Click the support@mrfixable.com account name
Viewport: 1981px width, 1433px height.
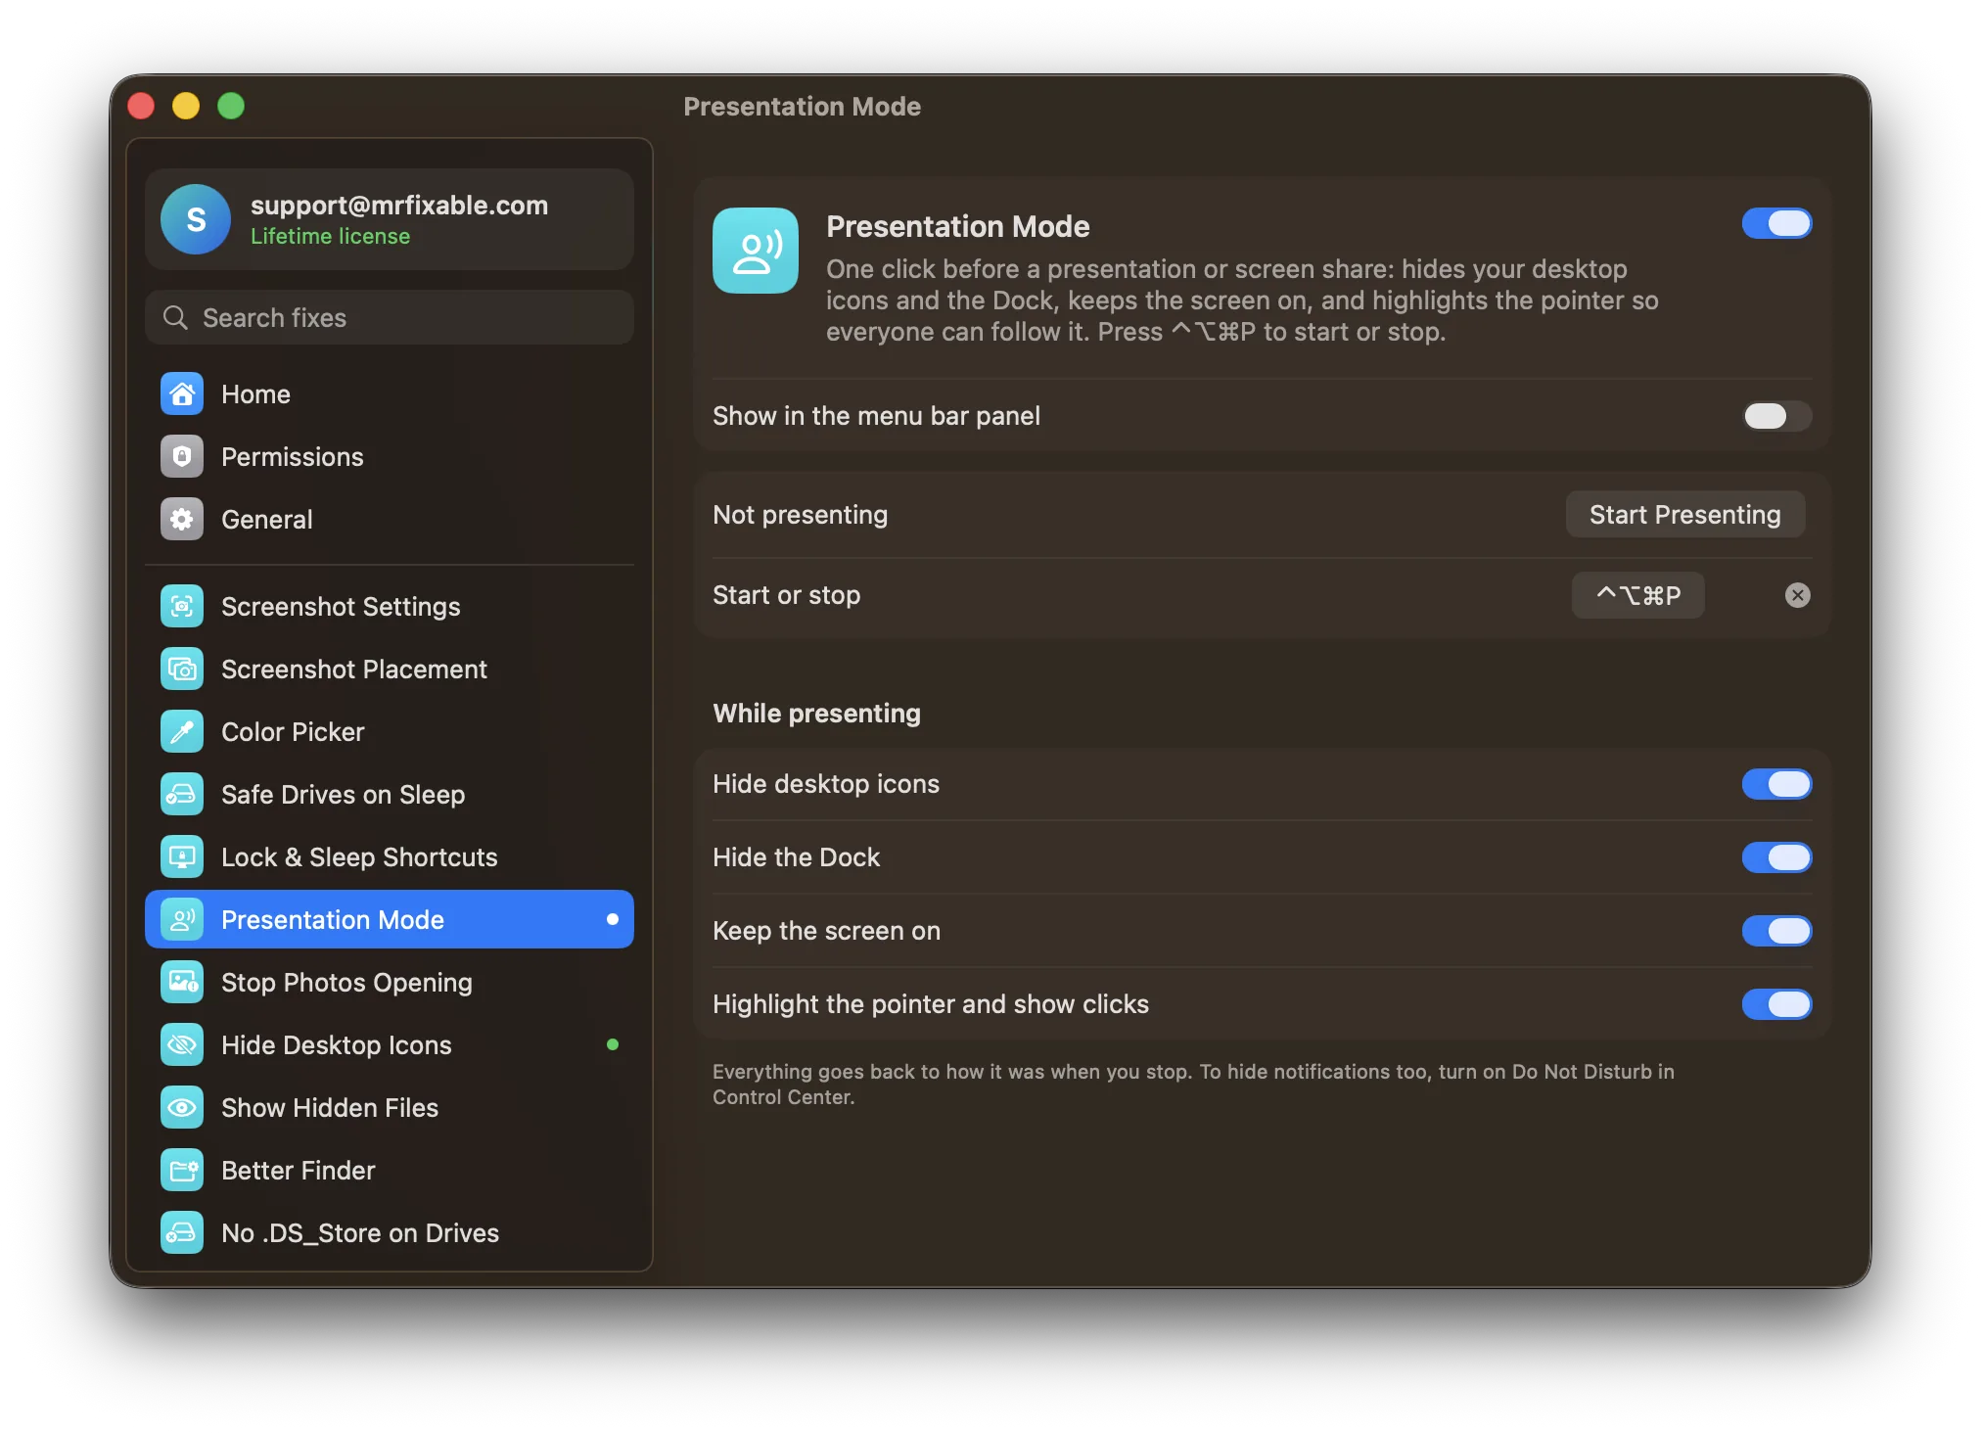coord(399,206)
